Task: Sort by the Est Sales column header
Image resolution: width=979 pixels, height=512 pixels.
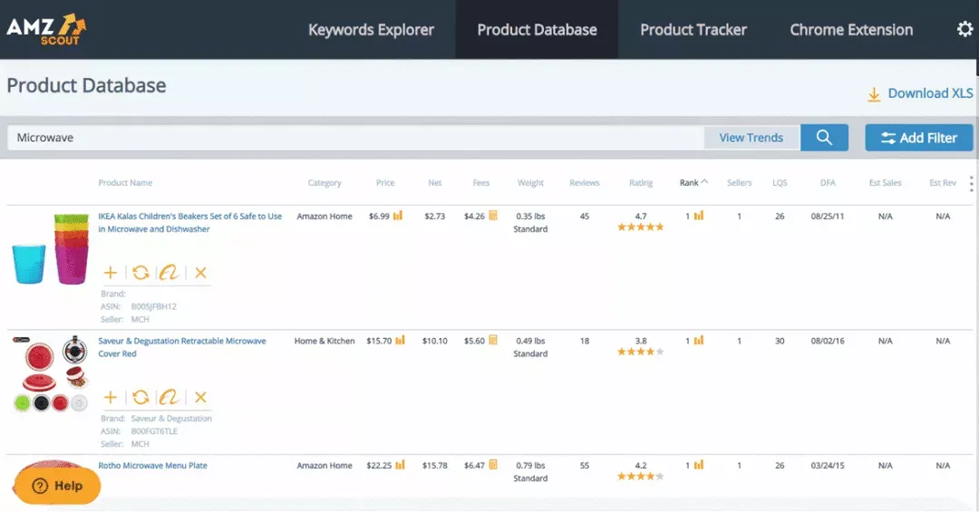Action: click(885, 182)
